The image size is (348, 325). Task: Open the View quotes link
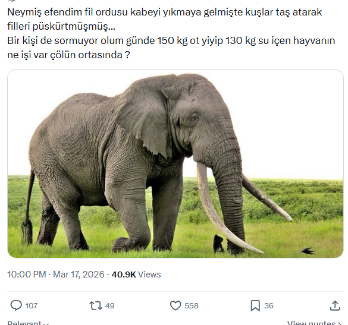(315, 323)
